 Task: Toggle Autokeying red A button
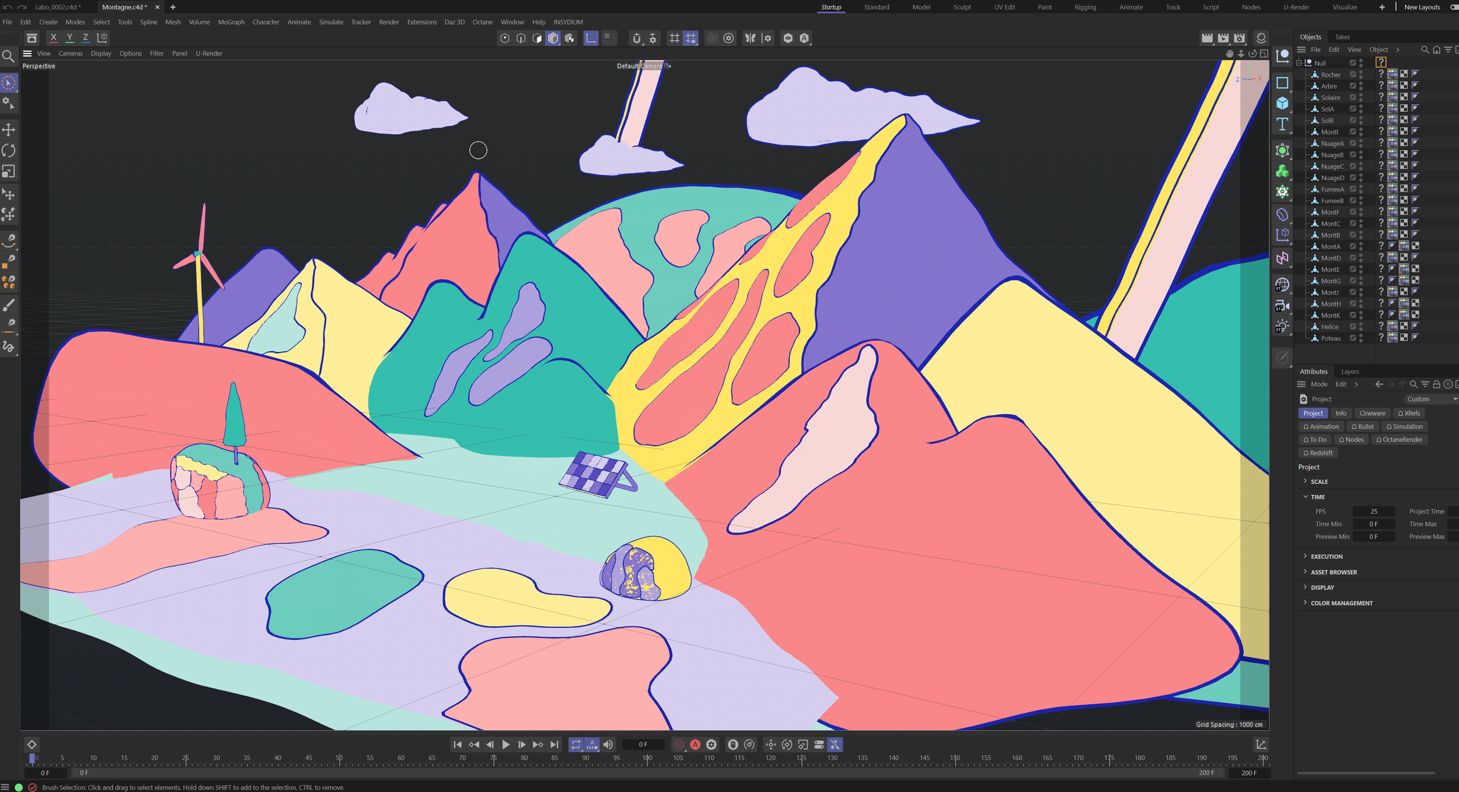point(695,745)
